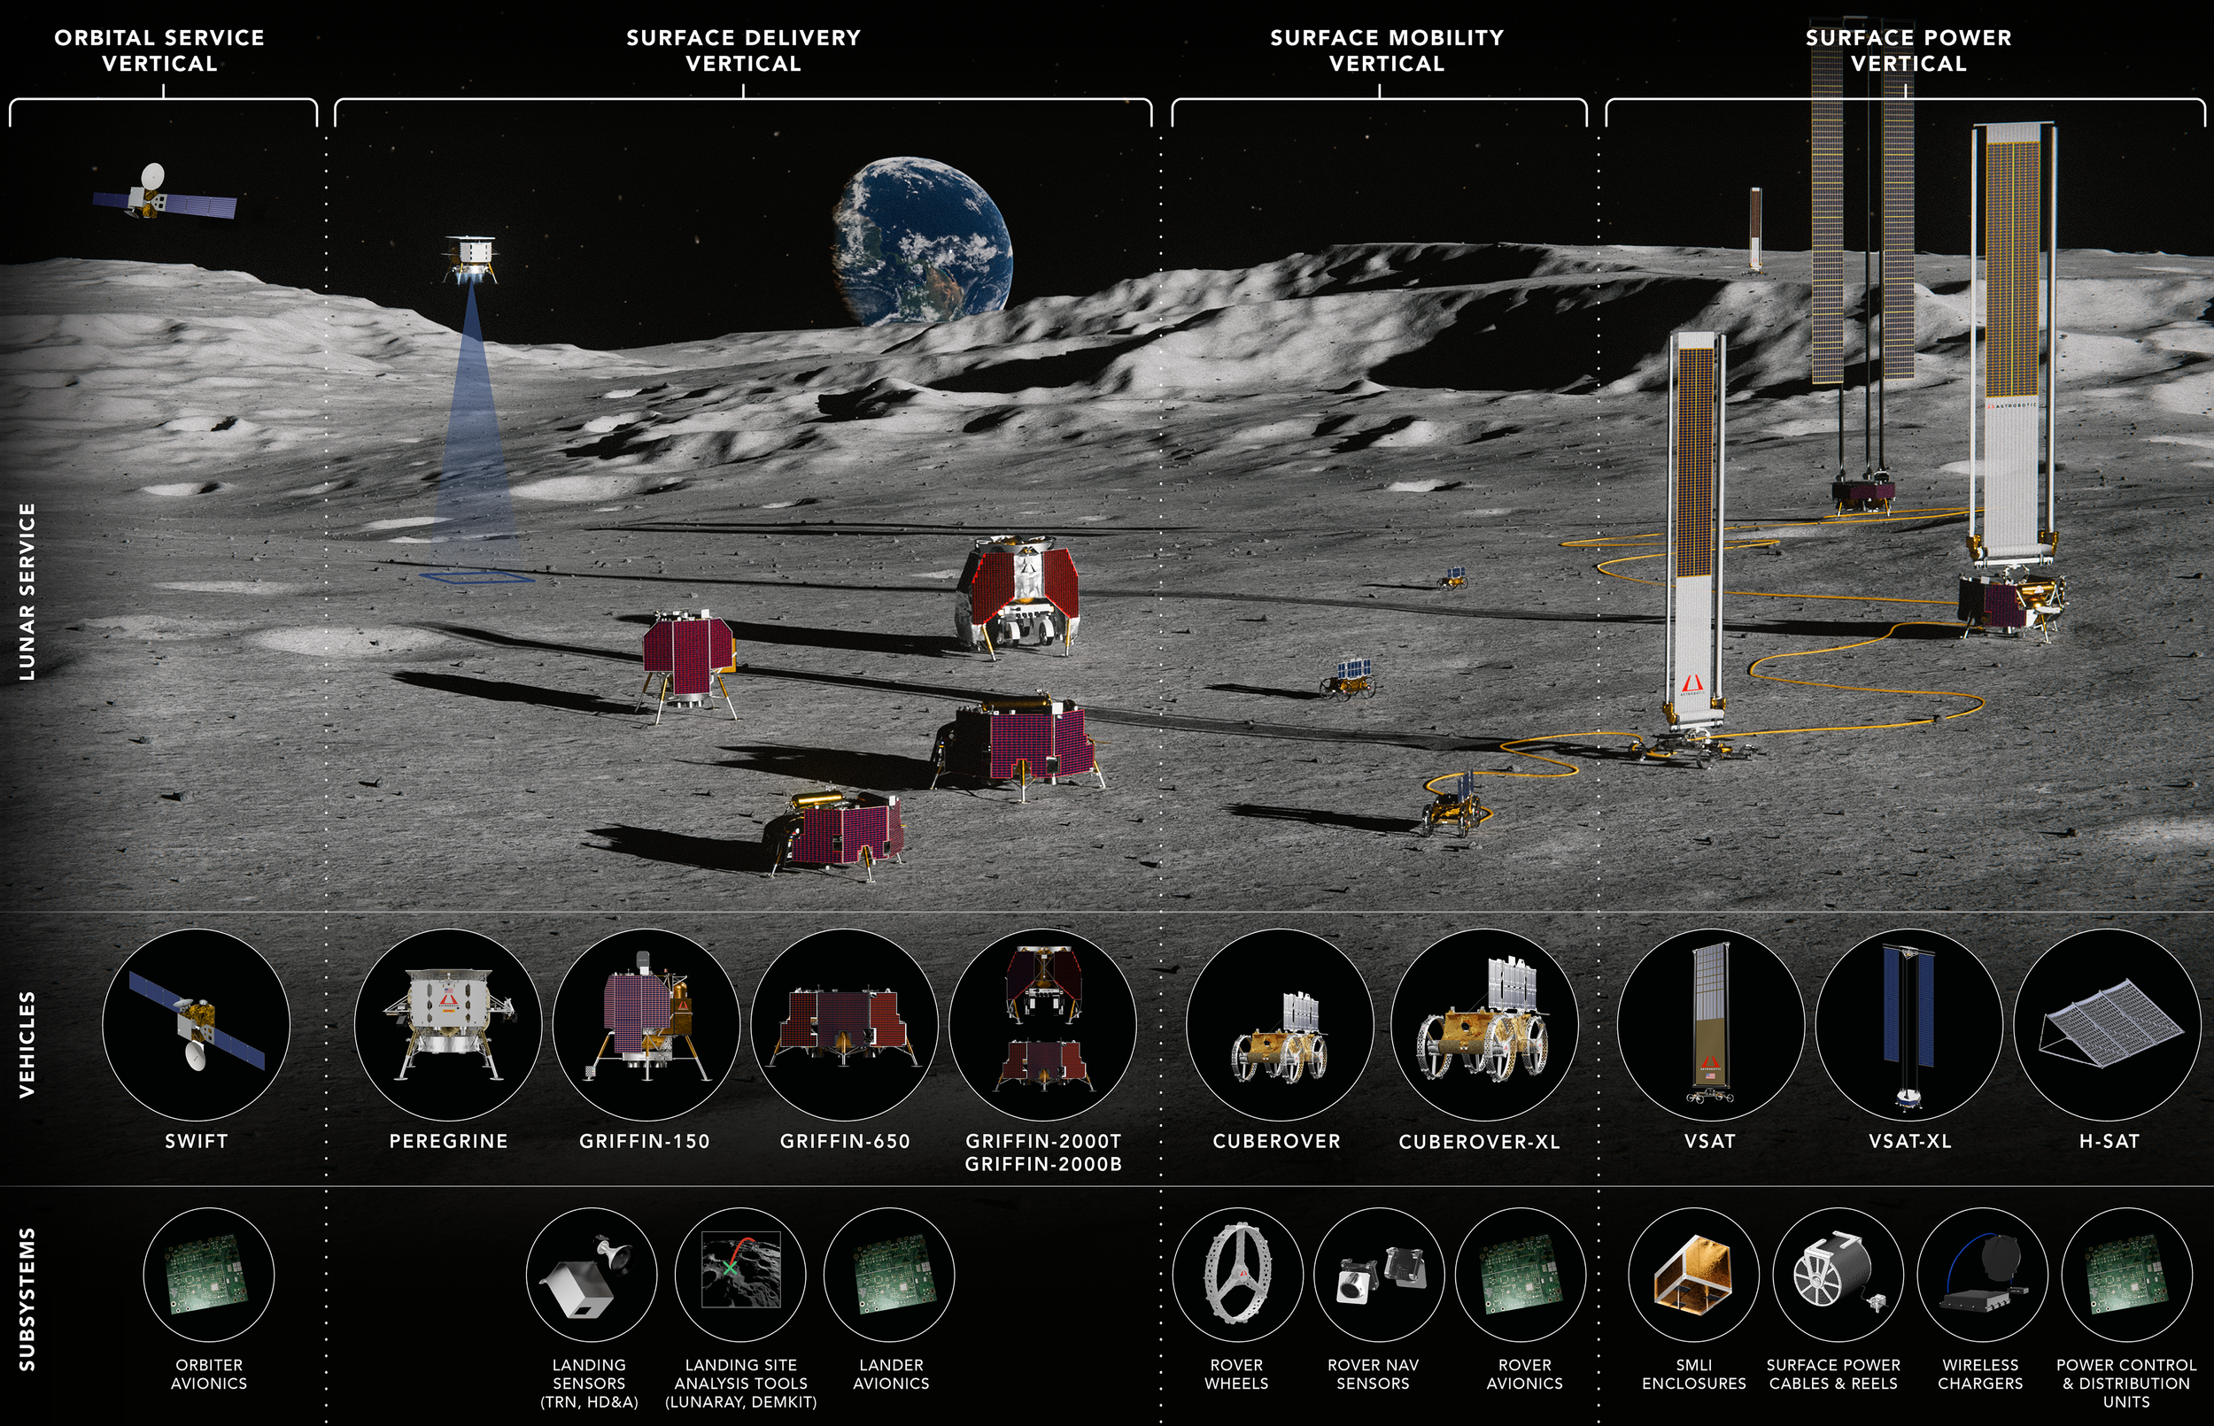Click the 'GRIFFIN-2000B' text label
The width and height of the screenshot is (2214, 1426).
tap(1043, 1165)
